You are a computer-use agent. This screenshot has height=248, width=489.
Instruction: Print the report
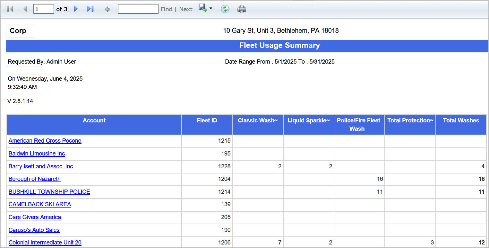[242, 9]
